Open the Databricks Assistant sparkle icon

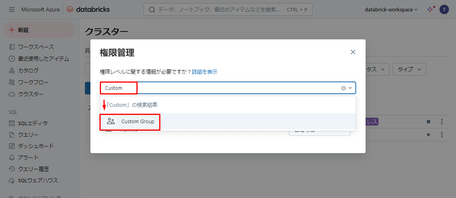point(430,9)
